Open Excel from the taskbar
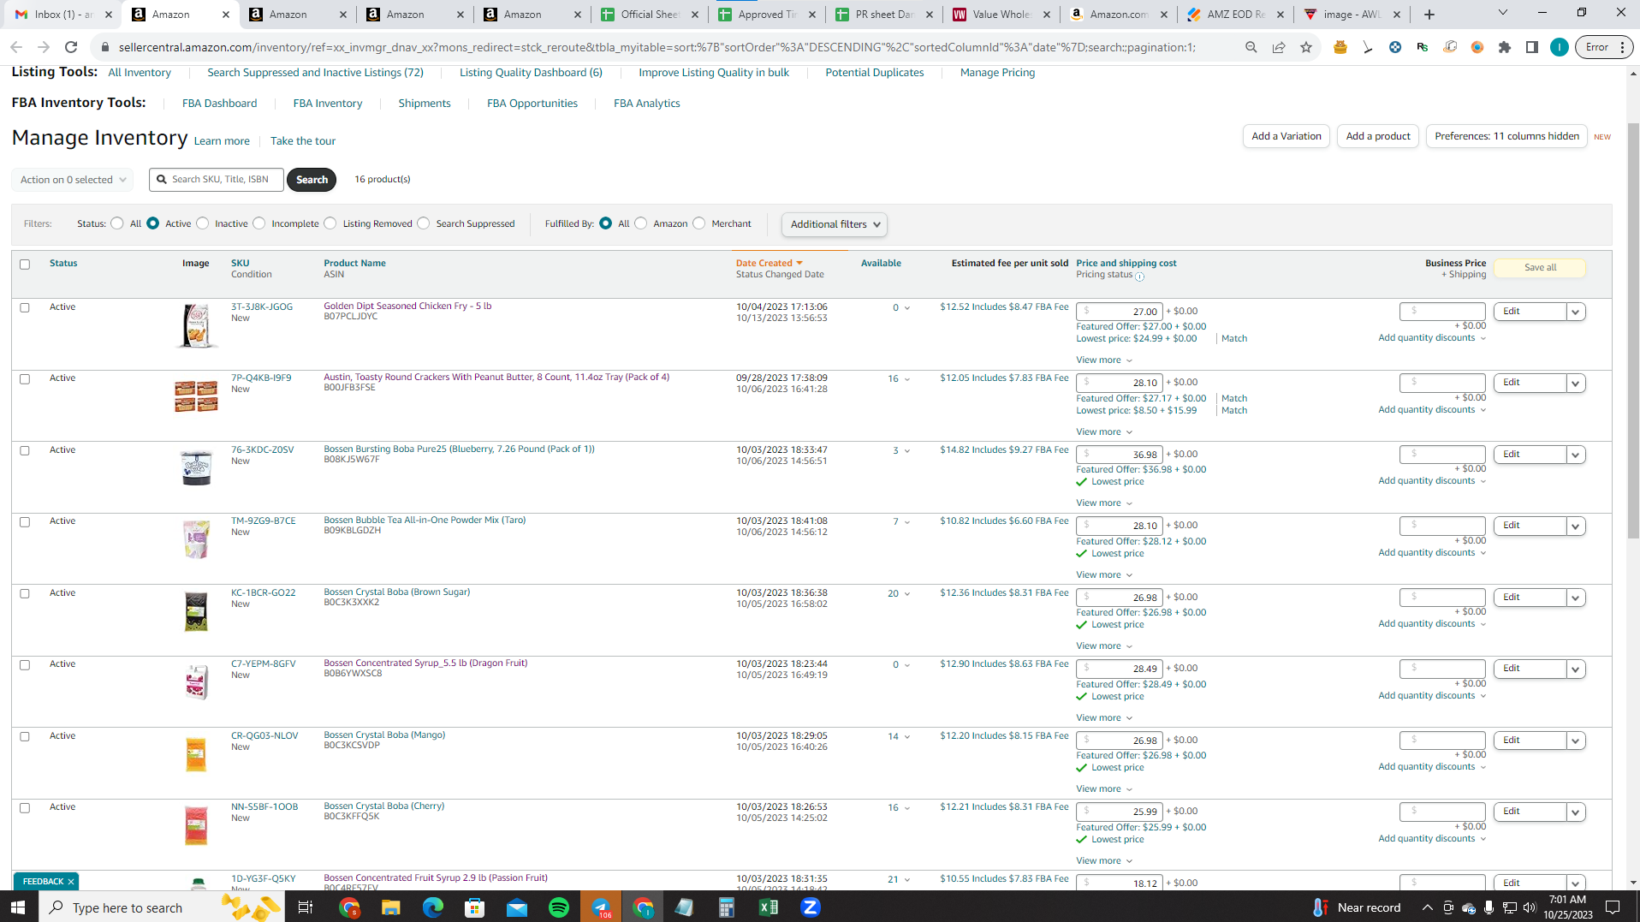The image size is (1640, 922). pyautogui.click(x=769, y=907)
